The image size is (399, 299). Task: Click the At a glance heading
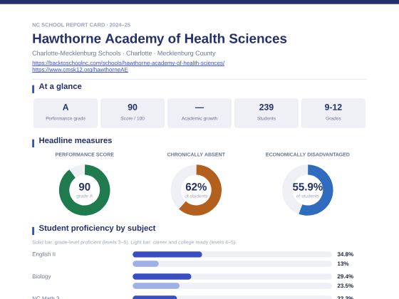[61, 86]
